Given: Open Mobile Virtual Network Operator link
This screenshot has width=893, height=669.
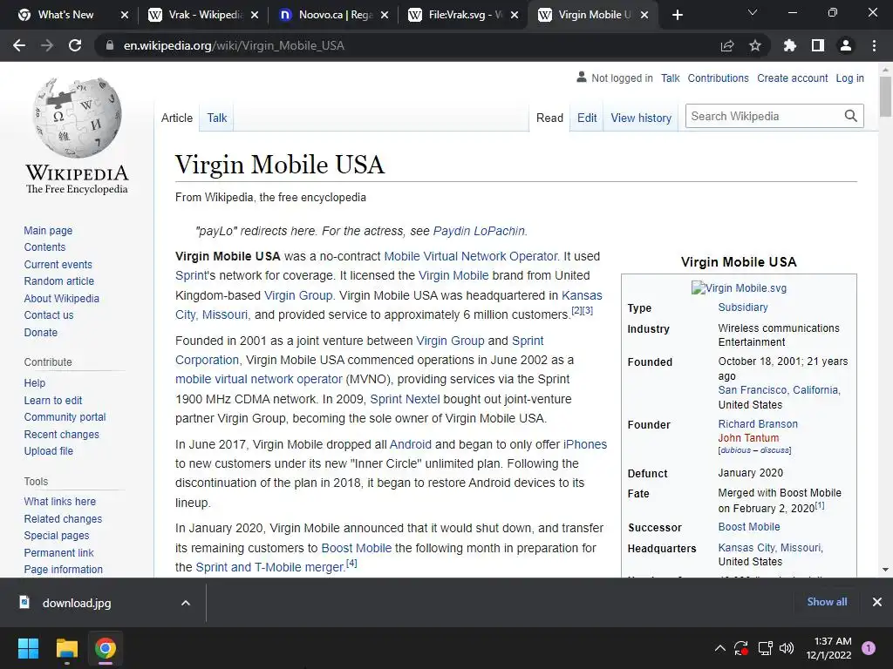Looking at the screenshot, I should 470,256.
